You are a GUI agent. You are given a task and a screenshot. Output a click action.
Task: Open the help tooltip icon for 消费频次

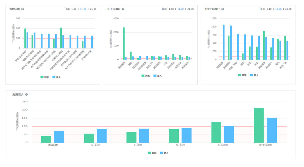tap(26, 95)
